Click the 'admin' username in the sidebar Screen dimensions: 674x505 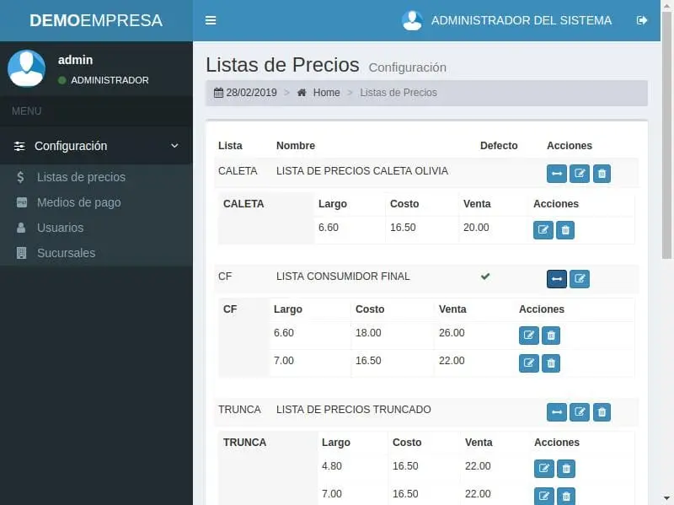(75, 60)
